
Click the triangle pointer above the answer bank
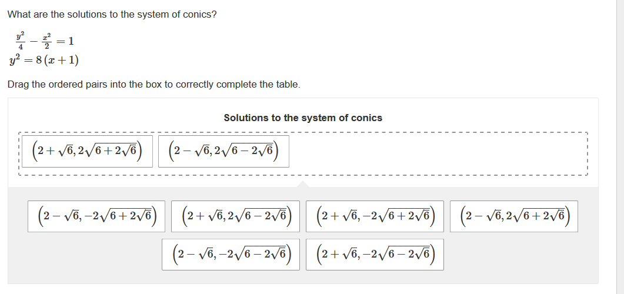coord(303,184)
